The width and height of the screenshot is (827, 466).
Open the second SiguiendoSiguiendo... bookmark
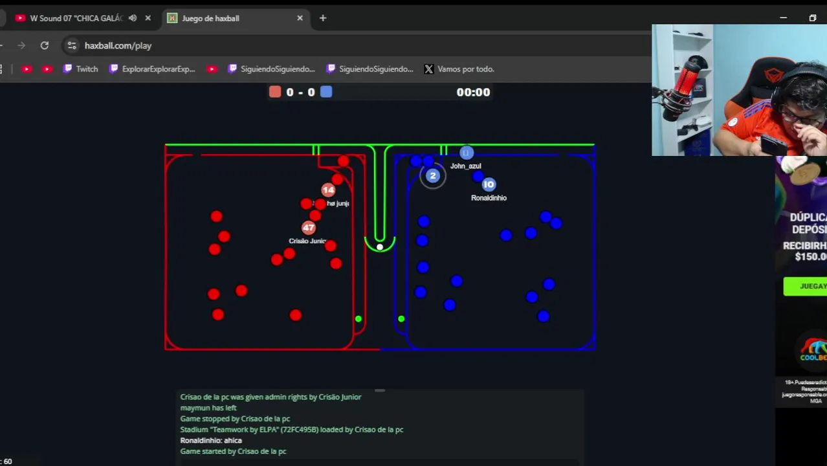click(369, 69)
